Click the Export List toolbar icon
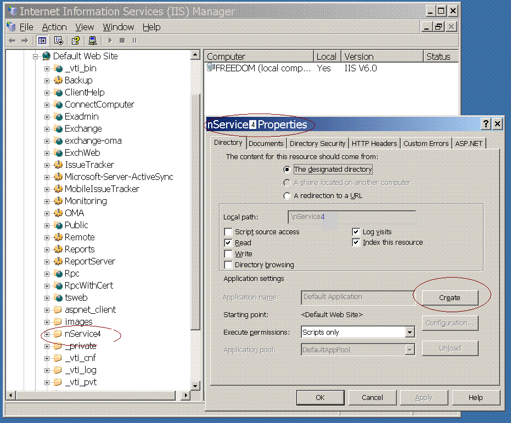This screenshot has width=511, height=423. point(59,41)
